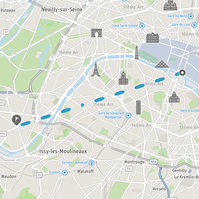Select the Panthéon landmark icon
This screenshot has width=199, height=199.
[174, 97]
